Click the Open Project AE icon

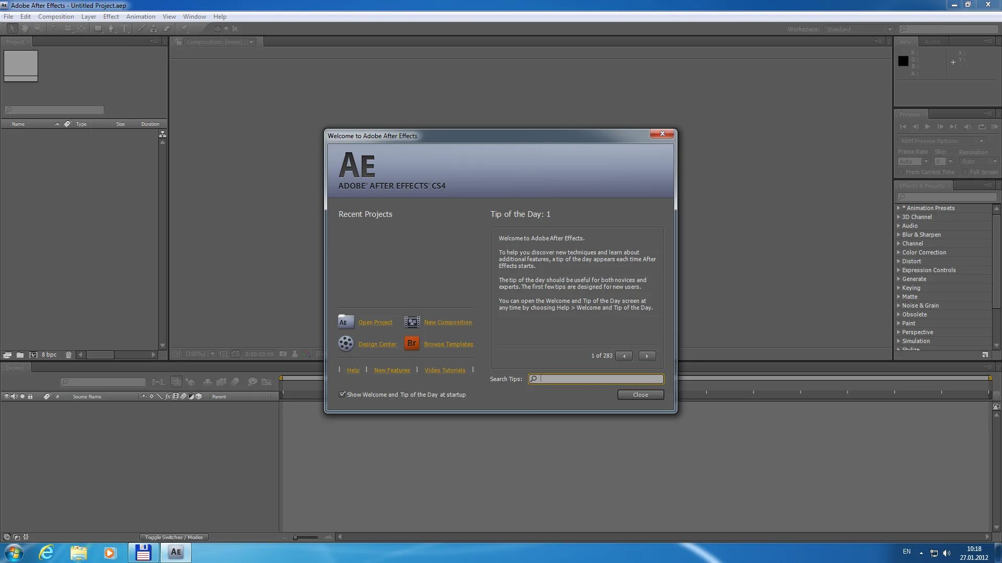345,322
